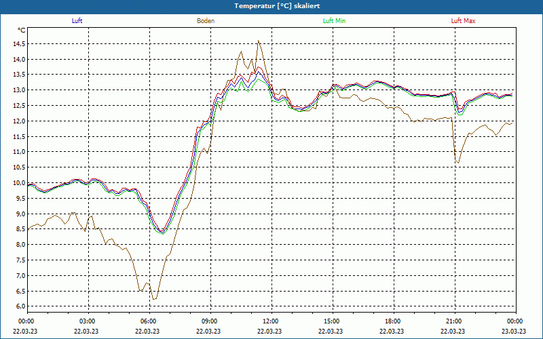This screenshot has width=543, height=339.
Task: Click the 9,0 y-axis value
Action: point(21,214)
